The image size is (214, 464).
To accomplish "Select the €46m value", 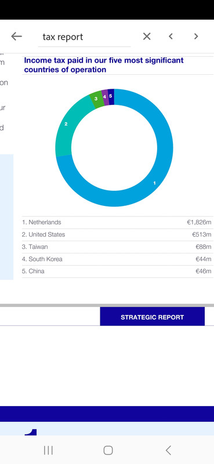I will coord(204,271).
